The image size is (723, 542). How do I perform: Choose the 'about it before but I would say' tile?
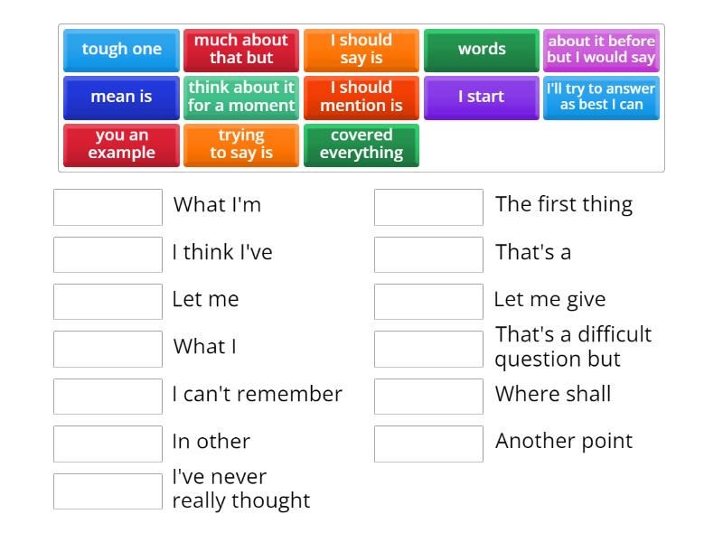point(601,50)
